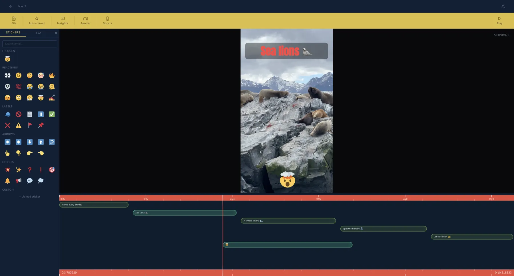Open the Insights panel
The image size is (514, 276).
pyautogui.click(x=63, y=21)
